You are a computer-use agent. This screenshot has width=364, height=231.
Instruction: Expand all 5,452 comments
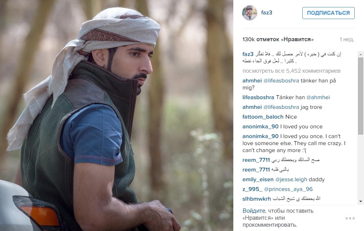point(291,71)
